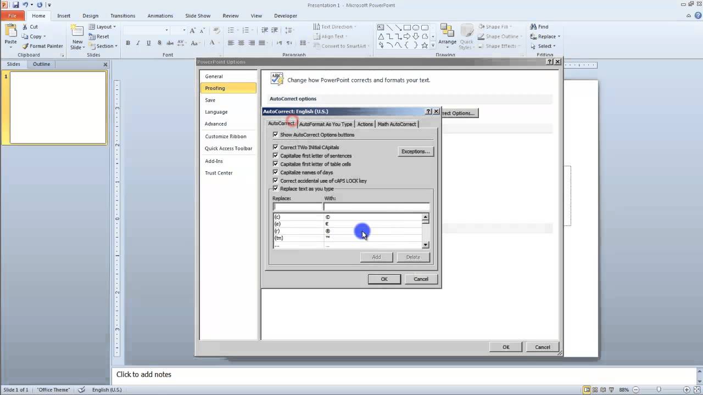Click in the Replace text field

[298, 207]
